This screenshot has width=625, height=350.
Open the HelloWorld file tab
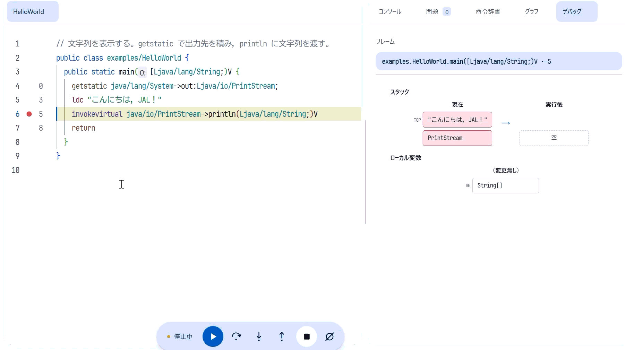(33, 11)
